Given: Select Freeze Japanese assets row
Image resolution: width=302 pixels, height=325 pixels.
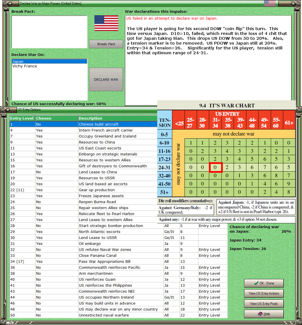Looking at the screenshot, I should (83, 196).
